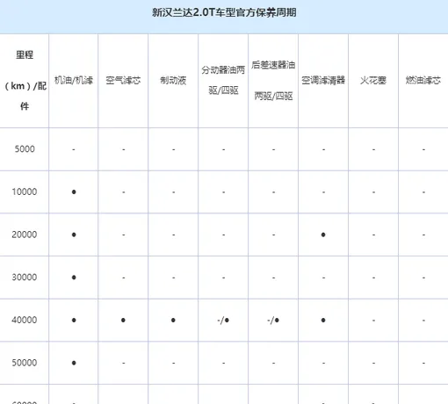Click the 机油/机滤 dot in the 50000 row
448x404 pixels.
pos(74,363)
